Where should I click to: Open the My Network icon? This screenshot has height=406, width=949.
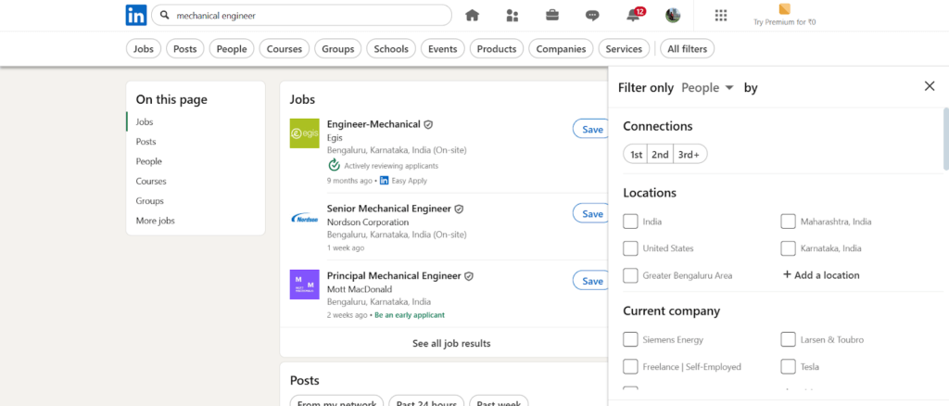(x=512, y=15)
